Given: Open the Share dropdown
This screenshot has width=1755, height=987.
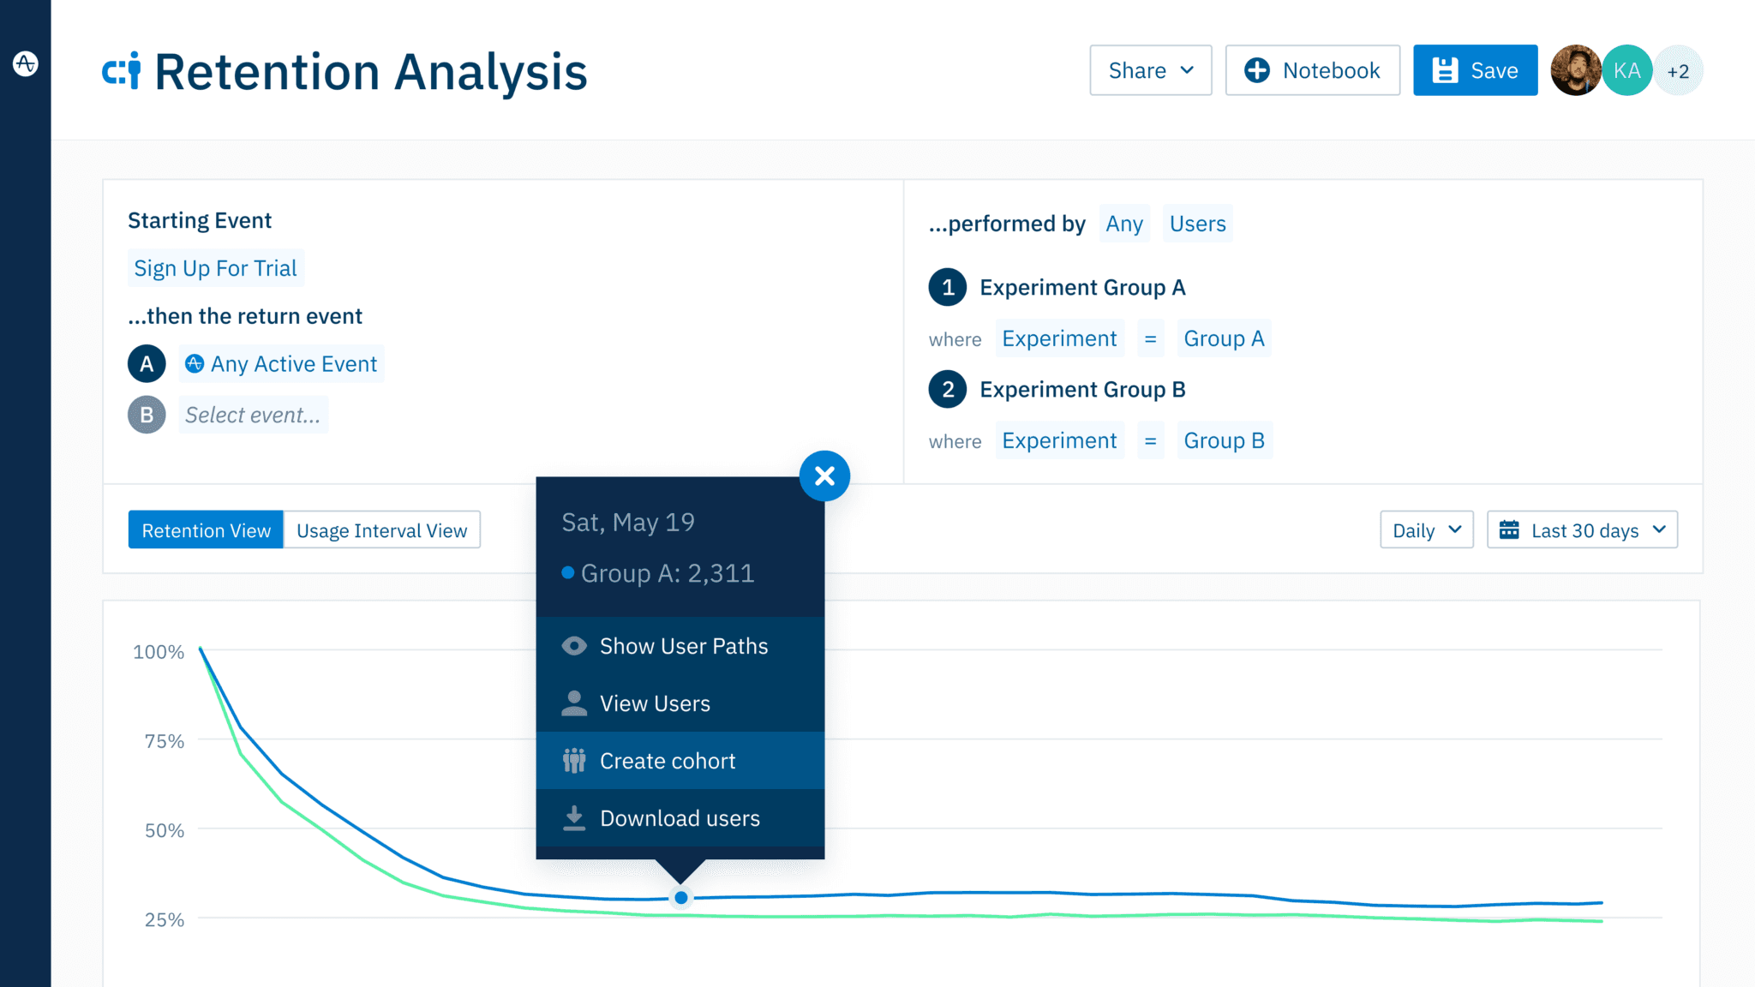Looking at the screenshot, I should tap(1150, 70).
